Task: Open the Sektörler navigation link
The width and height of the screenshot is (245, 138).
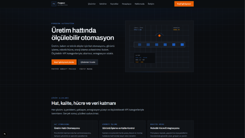Action: click(103, 4)
